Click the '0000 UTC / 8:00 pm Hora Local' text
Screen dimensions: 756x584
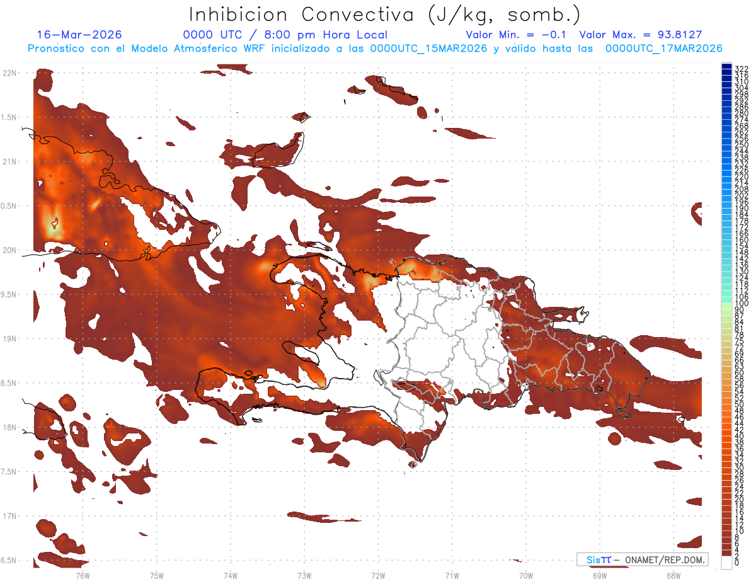[x=285, y=35]
